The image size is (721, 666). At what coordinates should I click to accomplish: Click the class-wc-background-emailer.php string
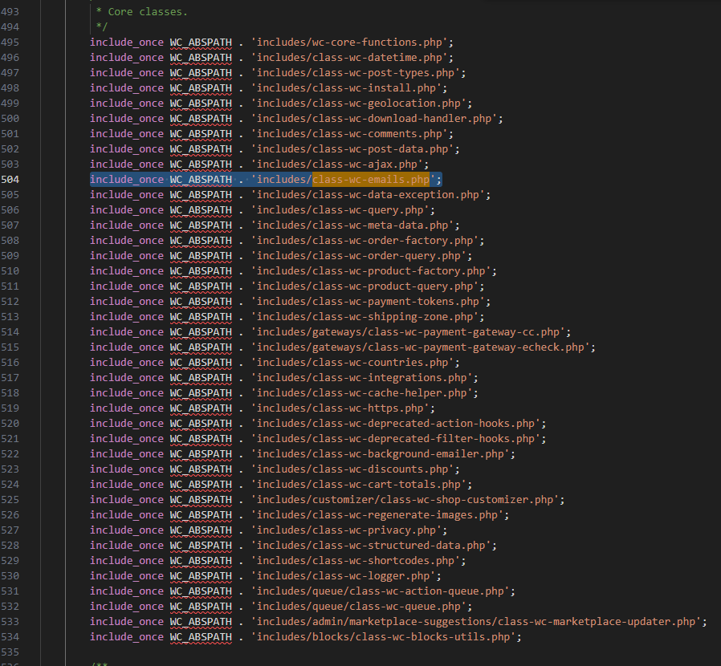click(381, 453)
